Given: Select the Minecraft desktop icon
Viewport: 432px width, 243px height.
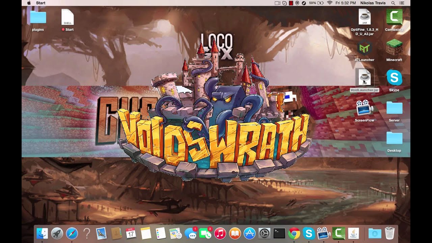Looking at the screenshot, I should pyautogui.click(x=394, y=47).
